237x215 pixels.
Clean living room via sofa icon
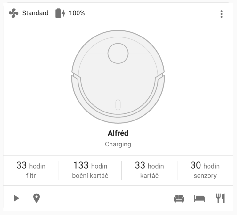pos(179,198)
